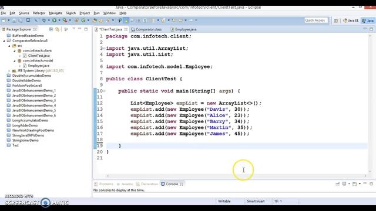Viewport: 376px width, 211px height.
Task: Minimize the editor area
Action: coord(365,29)
